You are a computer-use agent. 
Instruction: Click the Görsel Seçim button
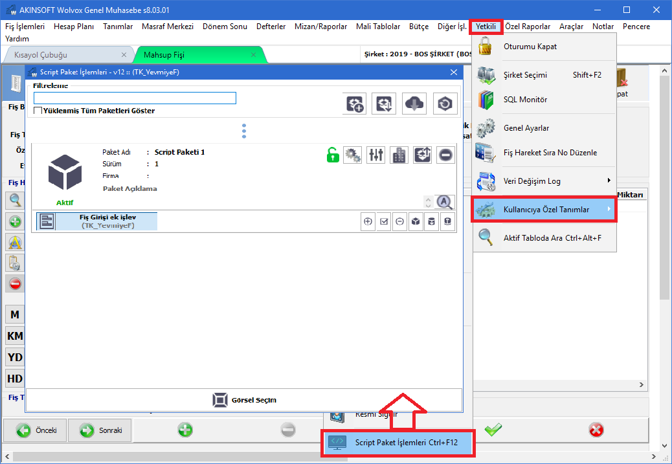(x=244, y=400)
